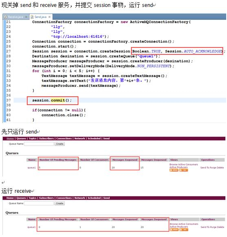Click Delete in the lower Operations column
The height and width of the screenshot is (237, 227).
tap(221, 227)
